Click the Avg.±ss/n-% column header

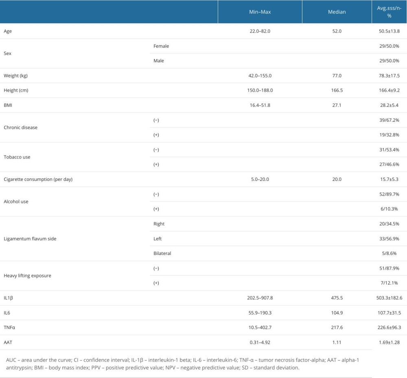389,12
